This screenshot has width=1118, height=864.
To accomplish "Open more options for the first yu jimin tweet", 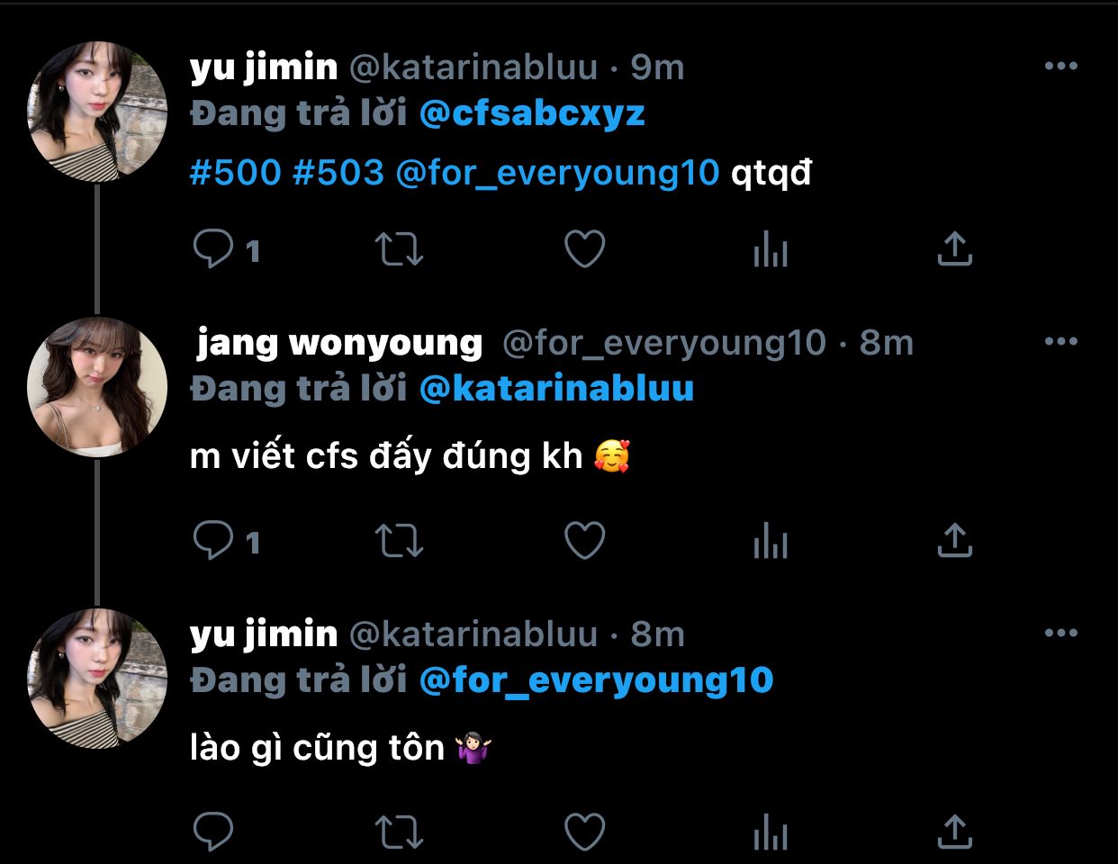I will coord(1061,66).
